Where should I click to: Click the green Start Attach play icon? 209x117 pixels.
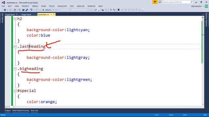click(x=43, y=10)
